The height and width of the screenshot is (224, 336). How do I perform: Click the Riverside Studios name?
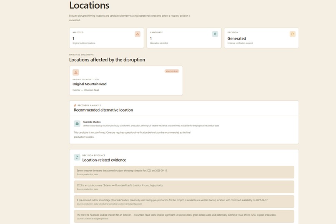coord(92,122)
